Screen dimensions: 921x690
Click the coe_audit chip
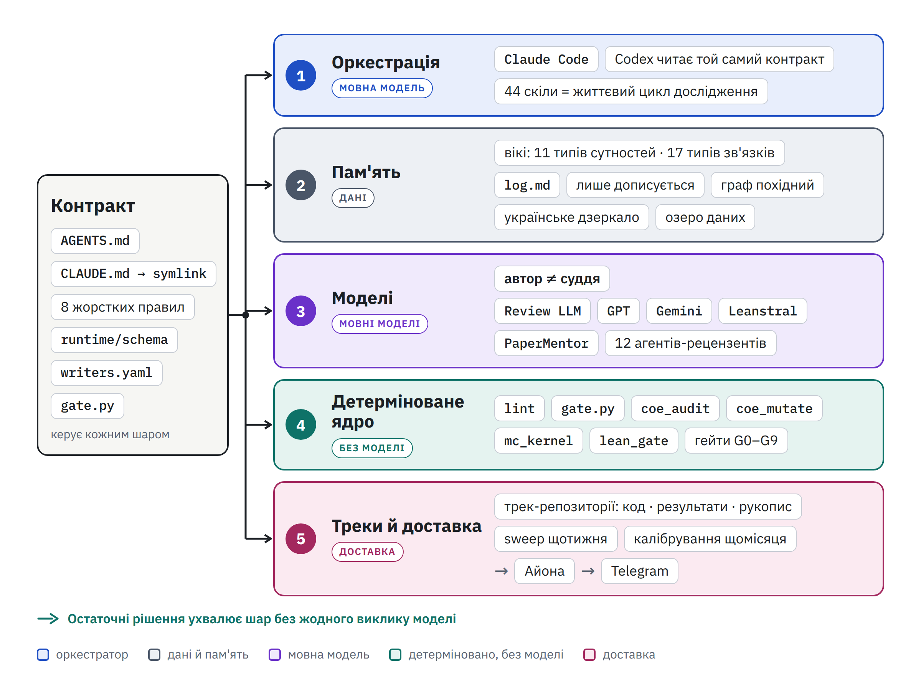(675, 408)
